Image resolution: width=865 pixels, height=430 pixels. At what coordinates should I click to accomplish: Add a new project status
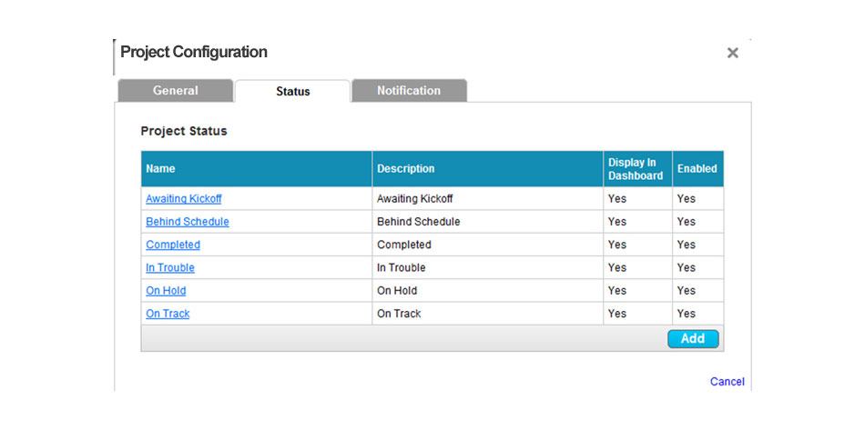693,338
